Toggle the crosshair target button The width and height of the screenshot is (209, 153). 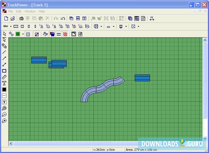(80, 34)
